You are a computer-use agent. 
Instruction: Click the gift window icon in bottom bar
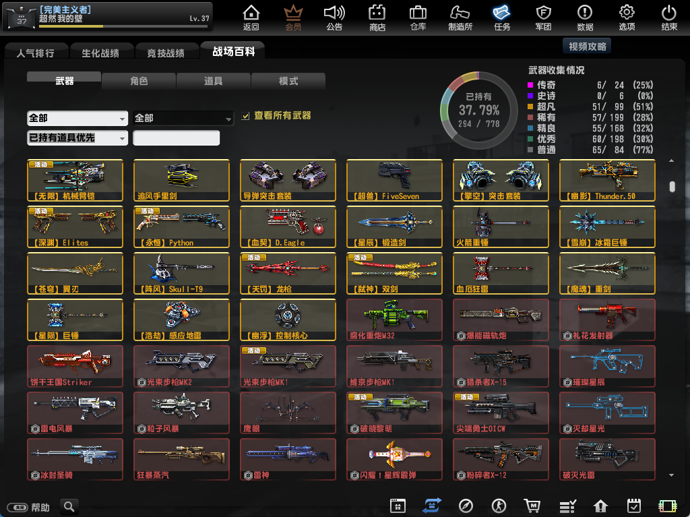point(398,506)
